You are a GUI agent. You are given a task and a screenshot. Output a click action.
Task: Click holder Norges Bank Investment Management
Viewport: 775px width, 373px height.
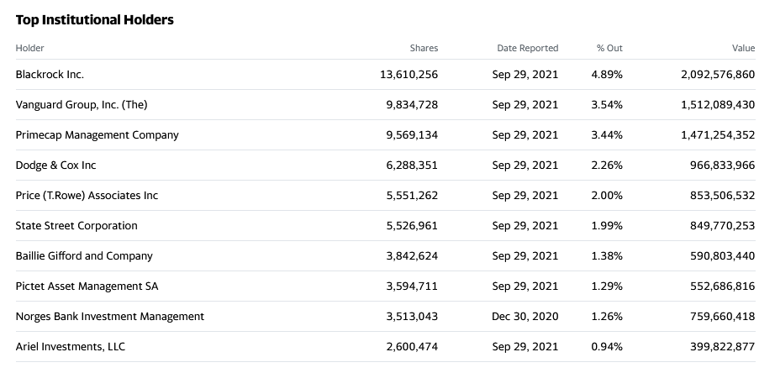pos(110,316)
